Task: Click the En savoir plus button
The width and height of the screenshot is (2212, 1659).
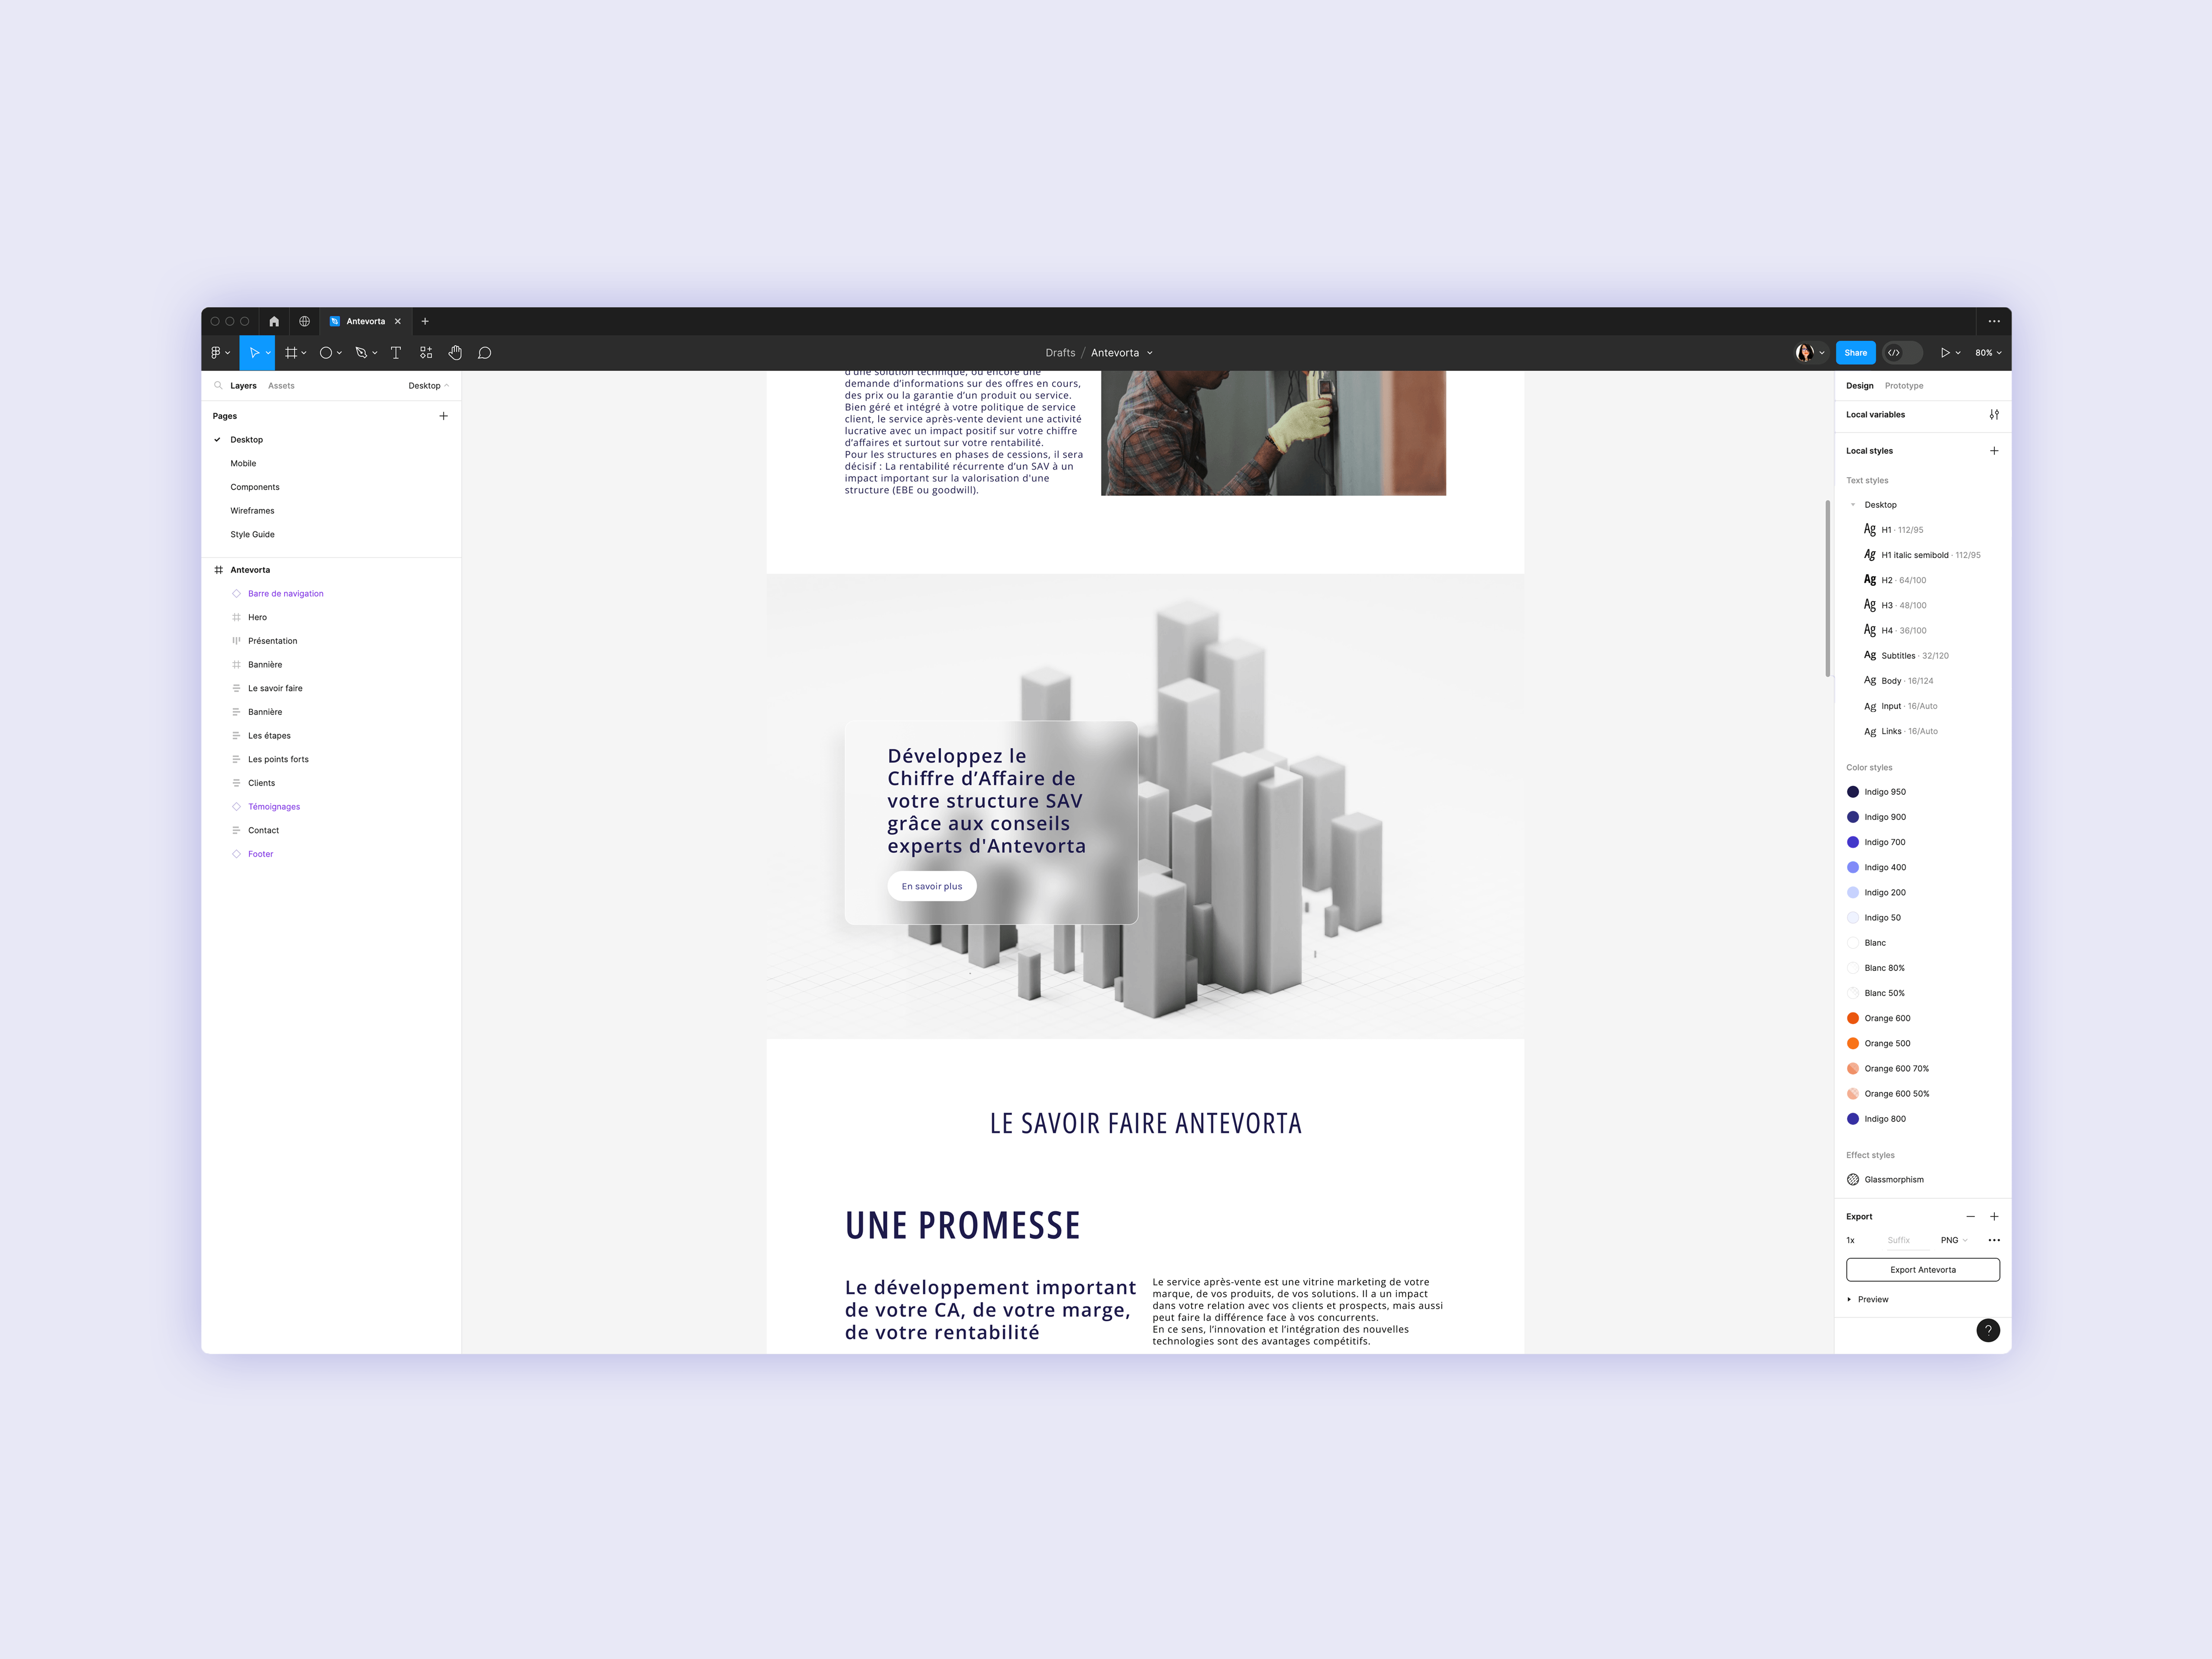Action: (932, 886)
